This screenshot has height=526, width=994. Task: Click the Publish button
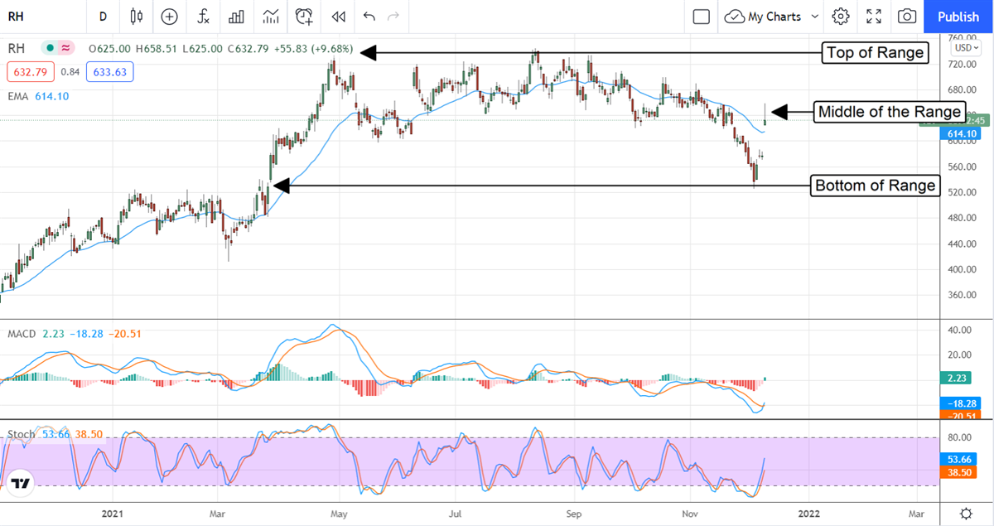[x=958, y=17]
